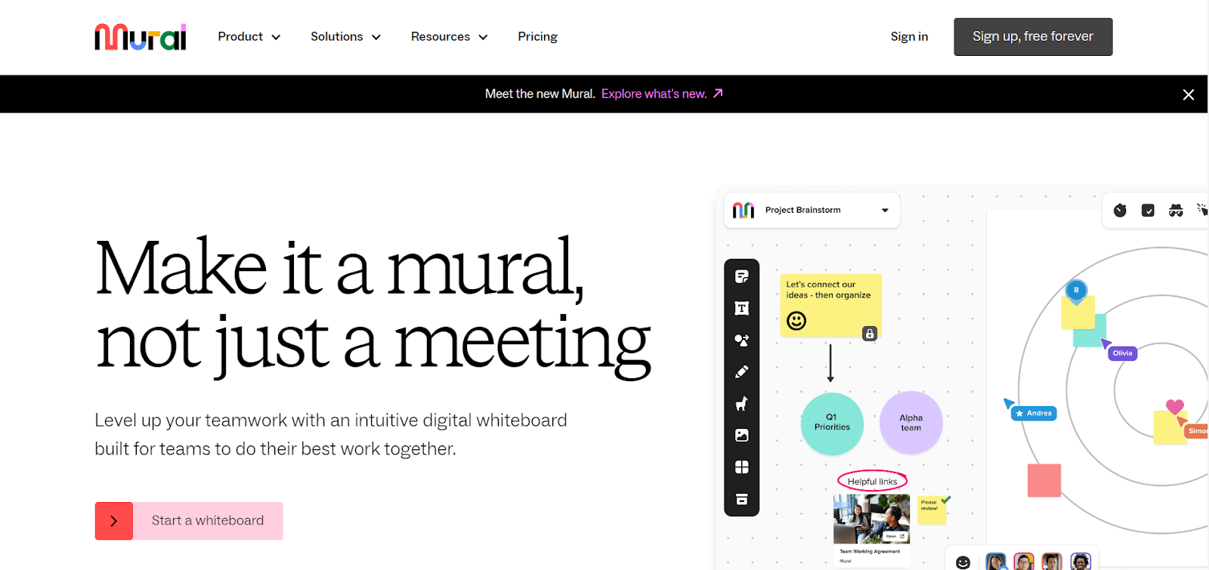The width and height of the screenshot is (1209, 570).
Task: Click the green checkmark on Please review note
Action: click(x=946, y=499)
